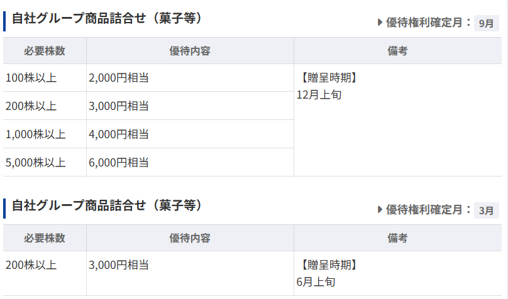Click the 2,000円相当 benefit cell
The height and width of the screenshot is (299, 508).
point(119,79)
